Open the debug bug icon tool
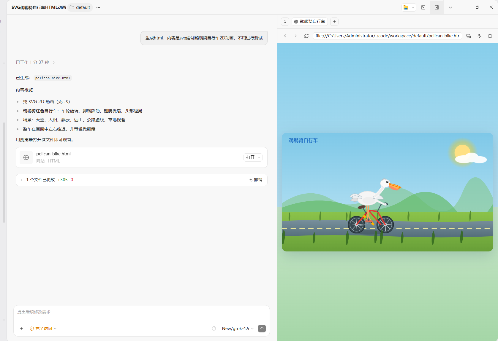Image resolution: width=498 pixels, height=341 pixels. pos(490,36)
